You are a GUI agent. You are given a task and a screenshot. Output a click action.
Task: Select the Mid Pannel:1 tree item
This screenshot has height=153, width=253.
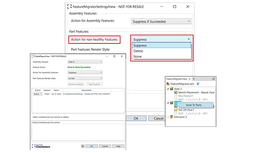(185, 96)
